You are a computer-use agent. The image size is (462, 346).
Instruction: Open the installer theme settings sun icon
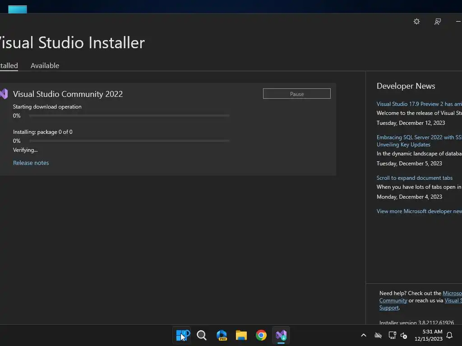pos(416,22)
